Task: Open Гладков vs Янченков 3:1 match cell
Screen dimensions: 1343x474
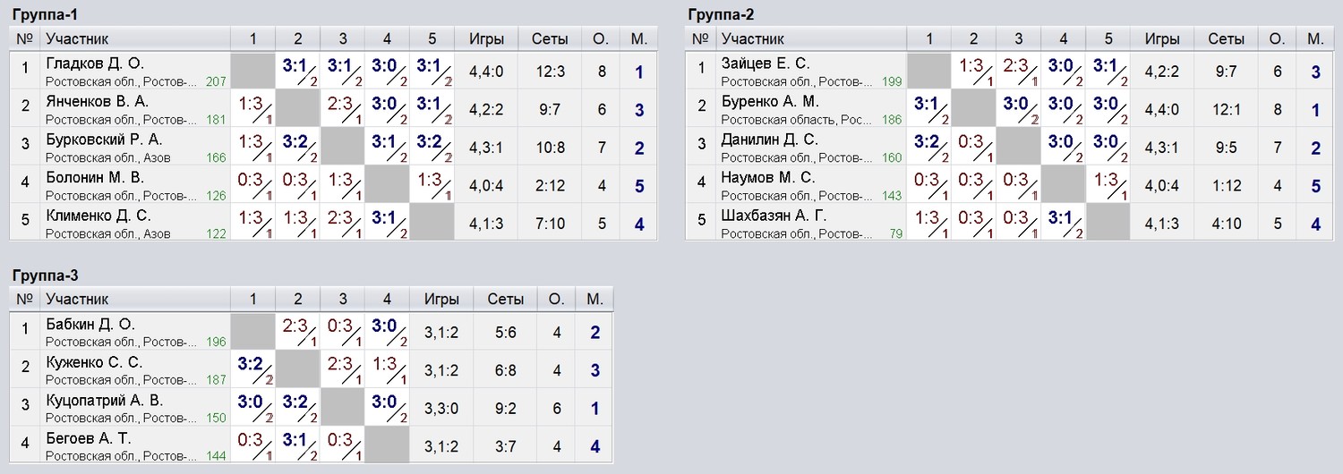Action: click(x=298, y=71)
